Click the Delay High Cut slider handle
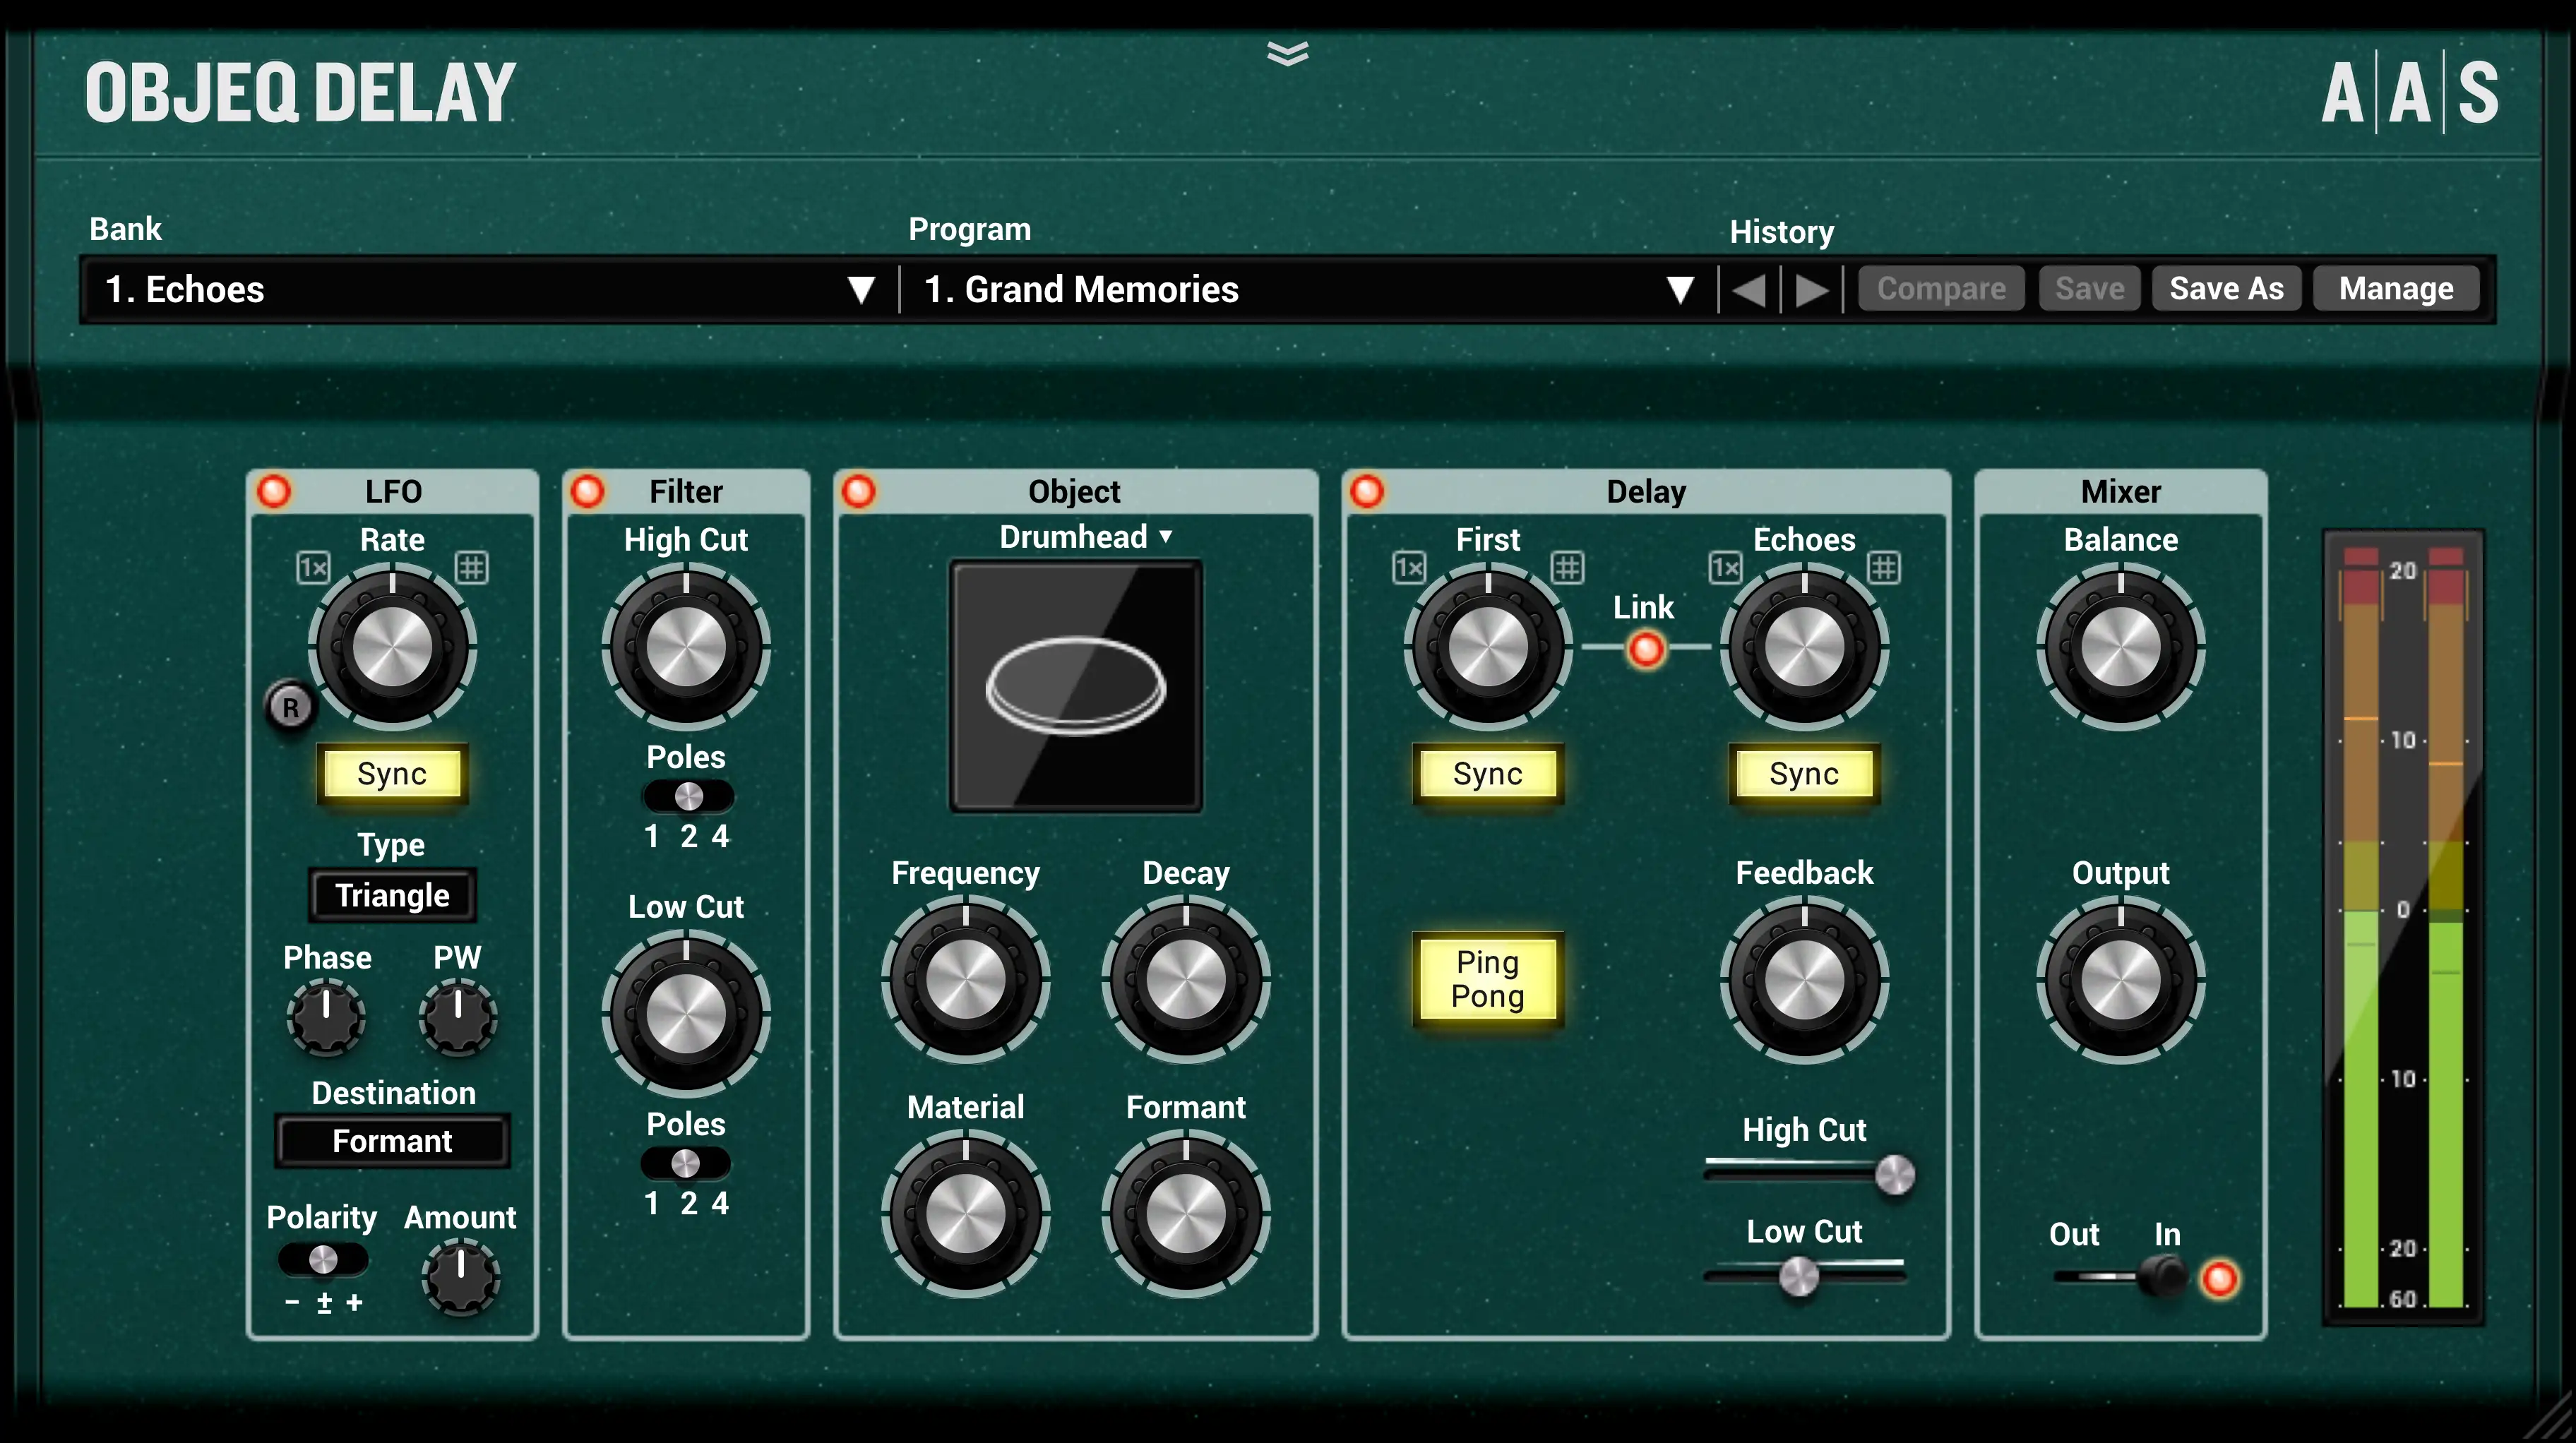This screenshot has width=2576, height=1443. 1894,1174
